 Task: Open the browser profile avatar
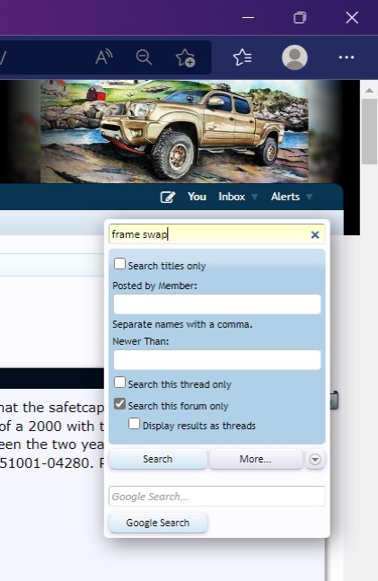tap(294, 57)
